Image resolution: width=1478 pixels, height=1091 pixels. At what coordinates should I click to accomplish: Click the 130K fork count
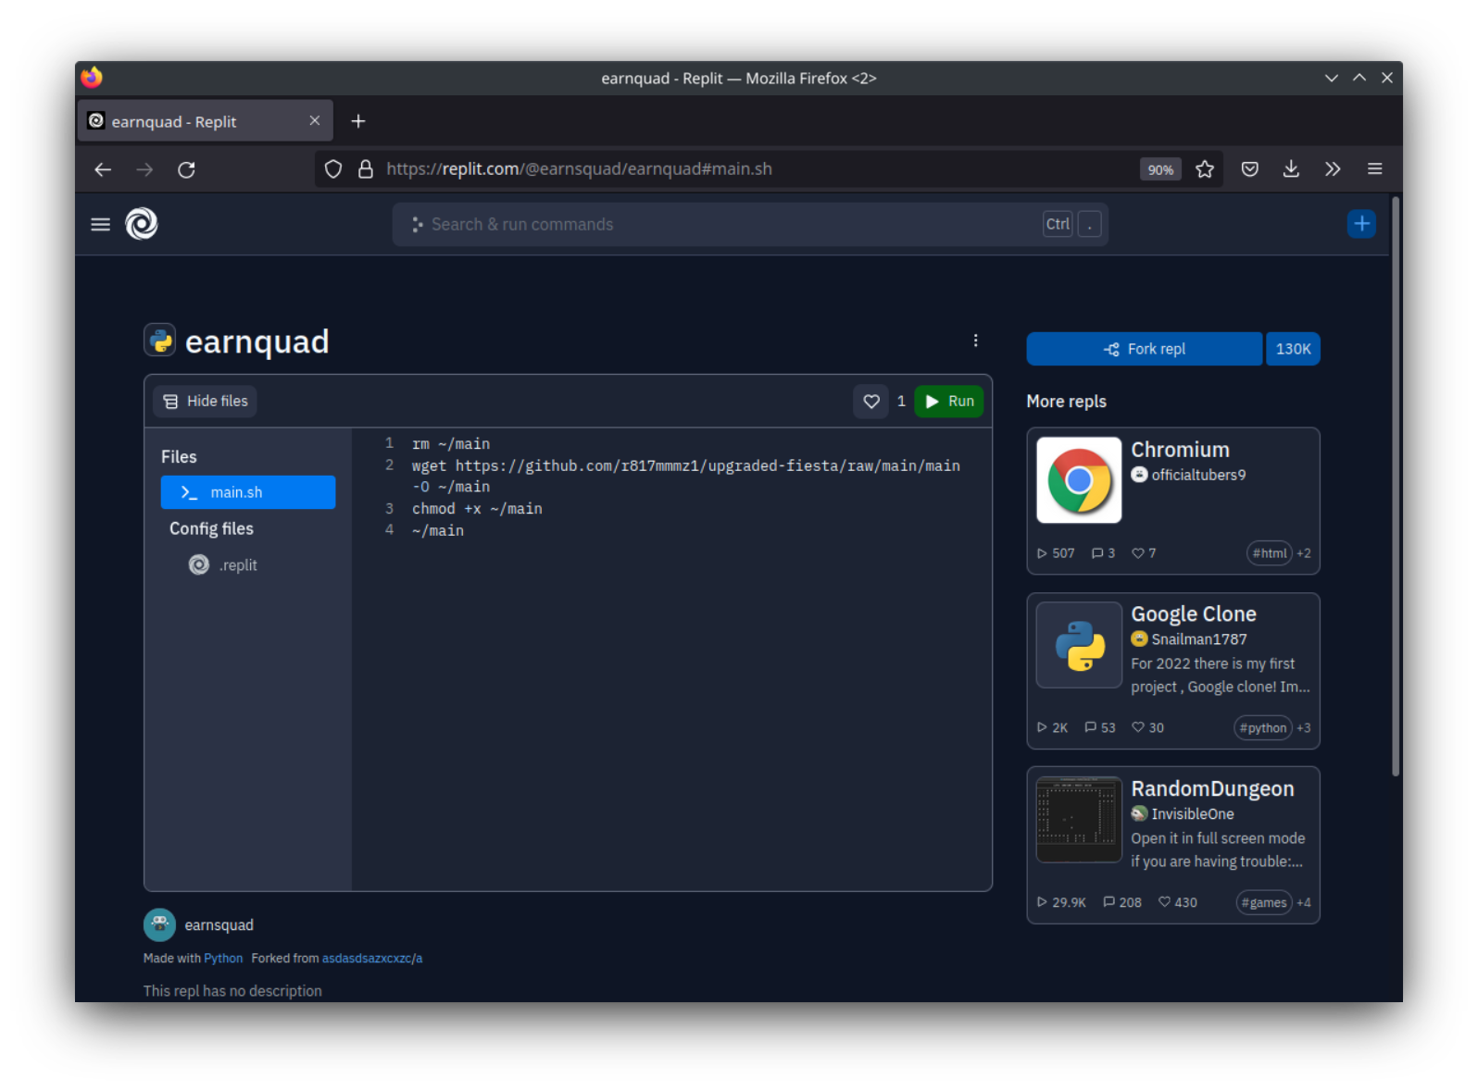(x=1293, y=349)
